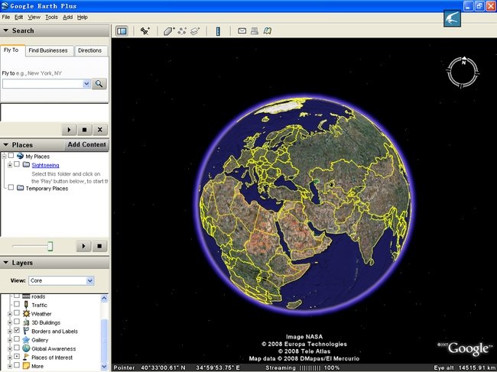The width and height of the screenshot is (497, 372).
Task: Uncheck Borders and Labels layer
Action: (x=17, y=331)
